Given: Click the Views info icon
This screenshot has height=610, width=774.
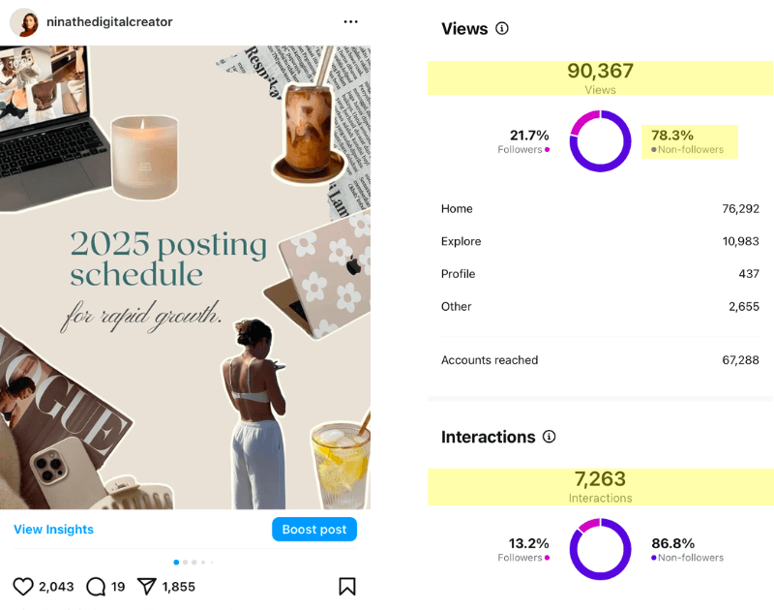Looking at the screenshot, I should [501, 28].
